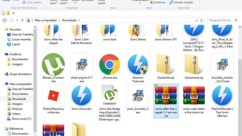Click Meu computador in the address bar
This screenshot has height=136, width=242.
pos(46,20)
